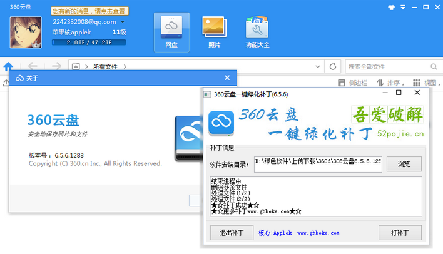Image resolution: width=443 pixels, height=254 pixels.
Task: Open the 网盘 cloud drive tab
Action: pos(171,32)
